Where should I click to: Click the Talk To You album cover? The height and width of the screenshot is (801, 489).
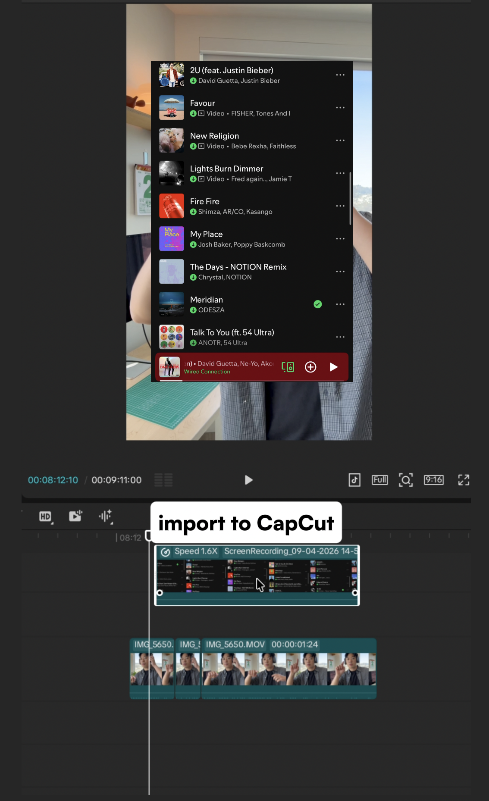[x=172, y=337]
